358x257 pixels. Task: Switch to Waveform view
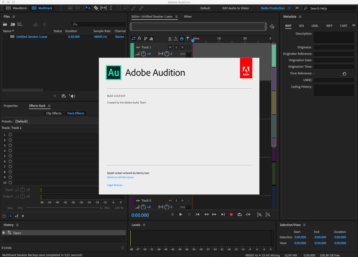pos(16,8)
